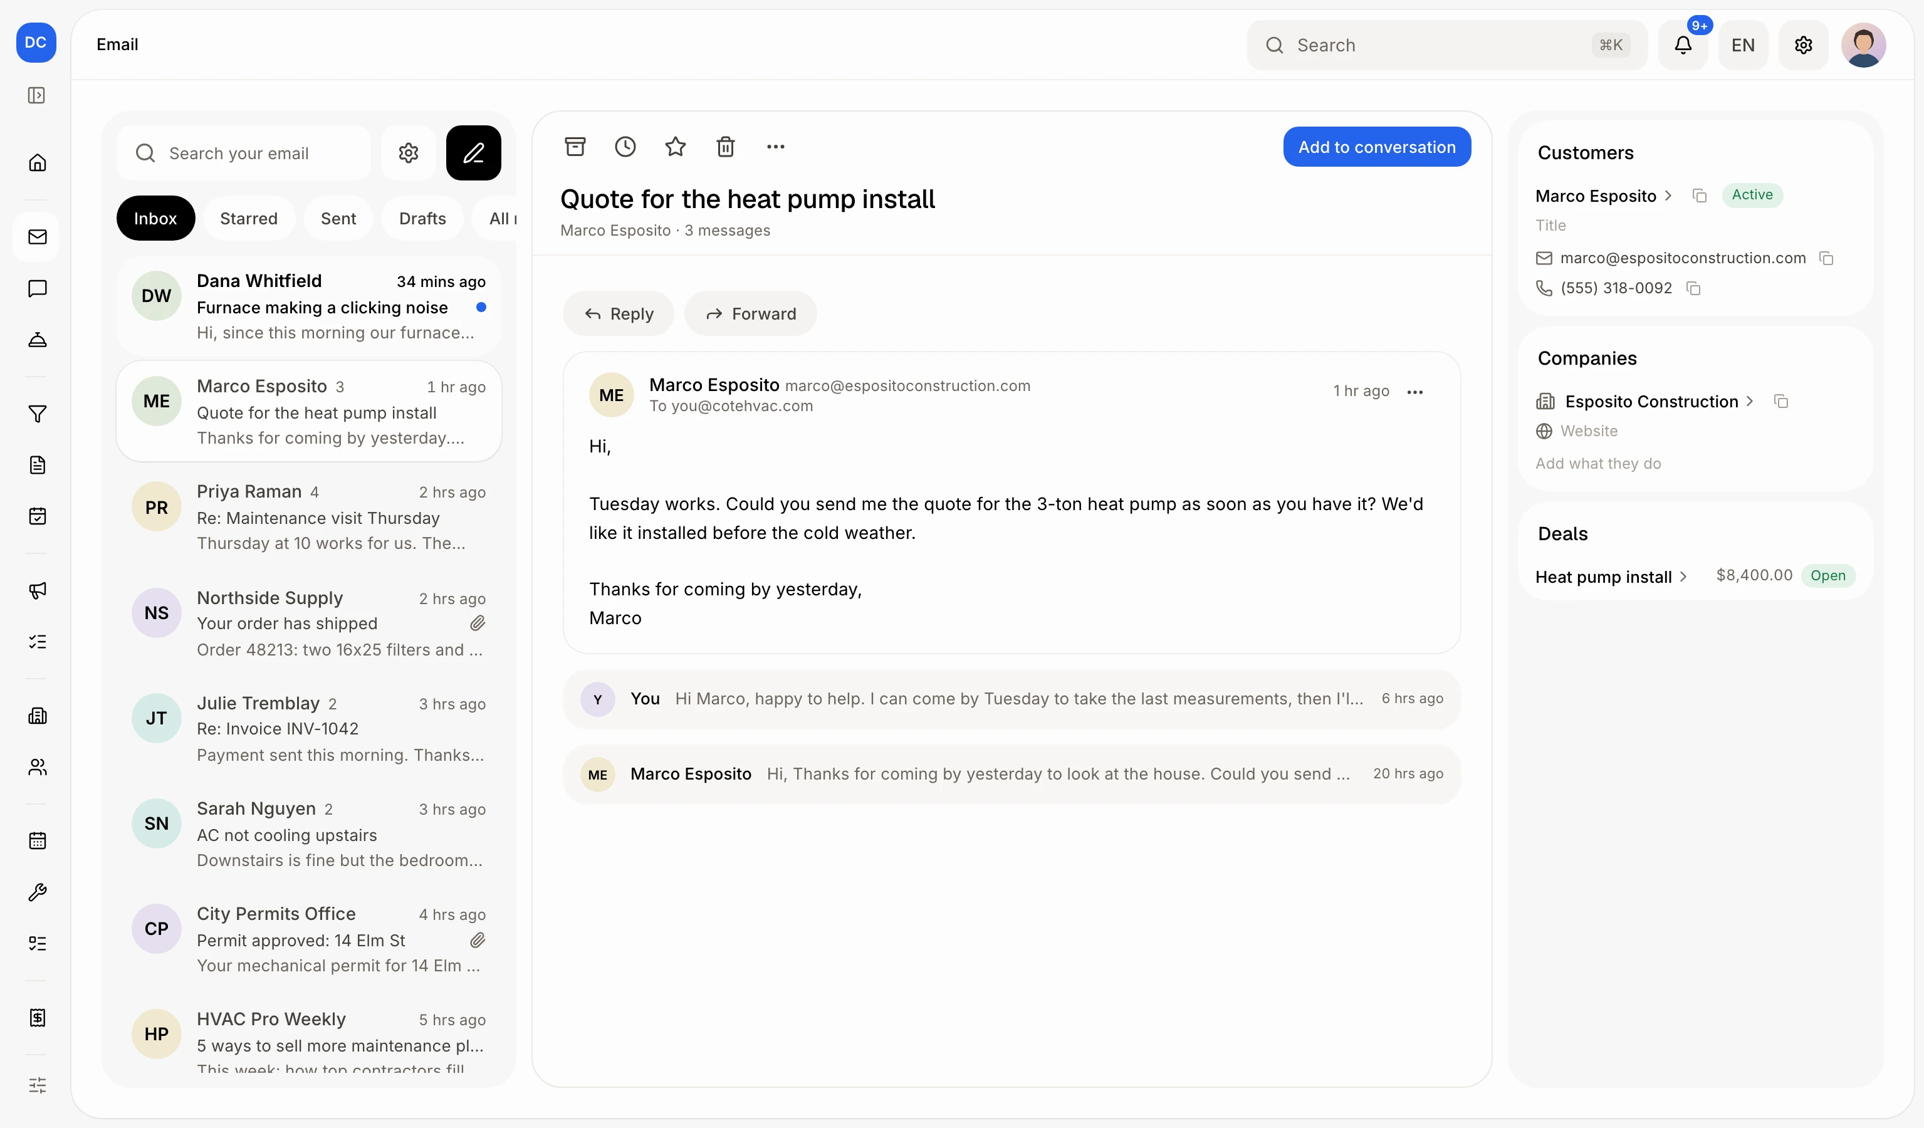Copy Marco's email address
1924x1128 pixels.
(1826, 258)
